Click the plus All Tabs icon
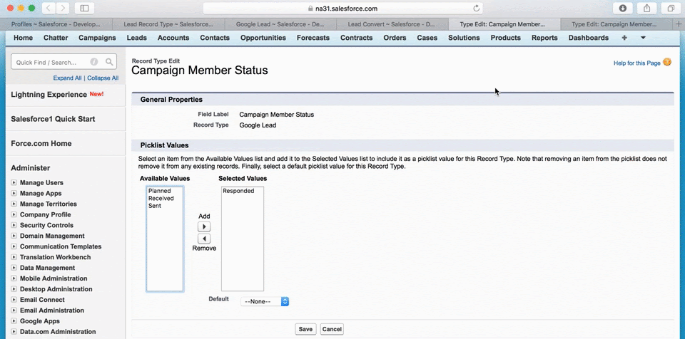 (624, 38)
